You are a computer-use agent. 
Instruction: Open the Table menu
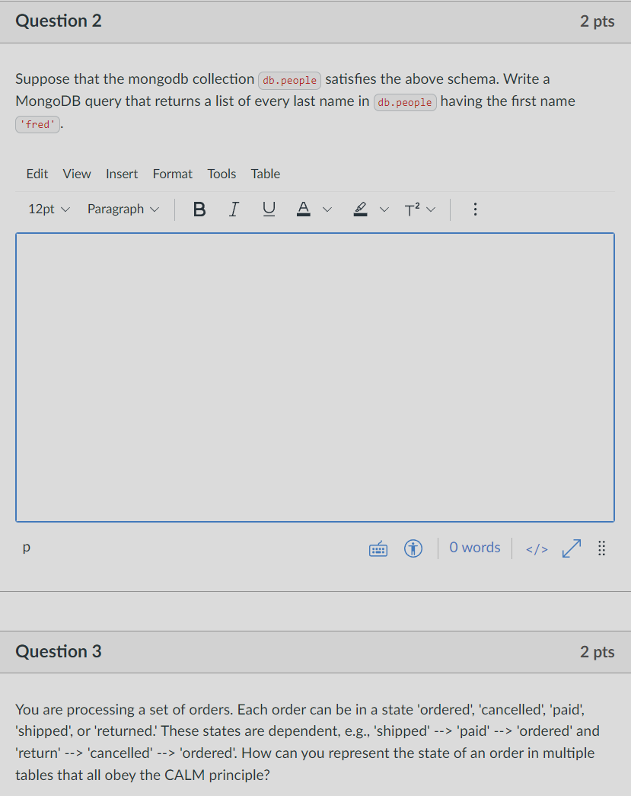(265, 174)
